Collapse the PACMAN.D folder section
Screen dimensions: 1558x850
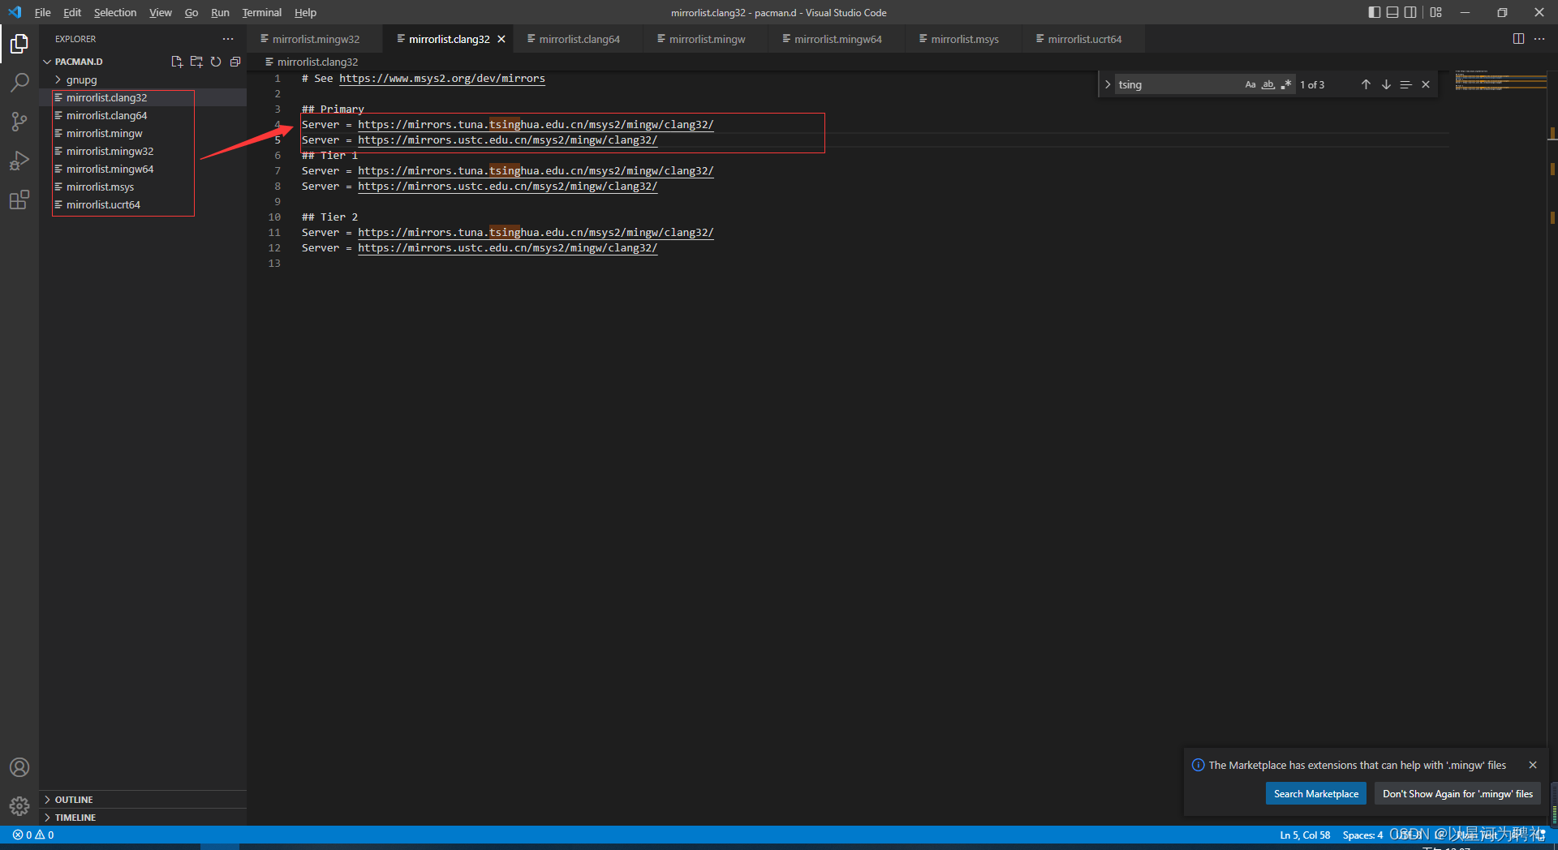79,62
